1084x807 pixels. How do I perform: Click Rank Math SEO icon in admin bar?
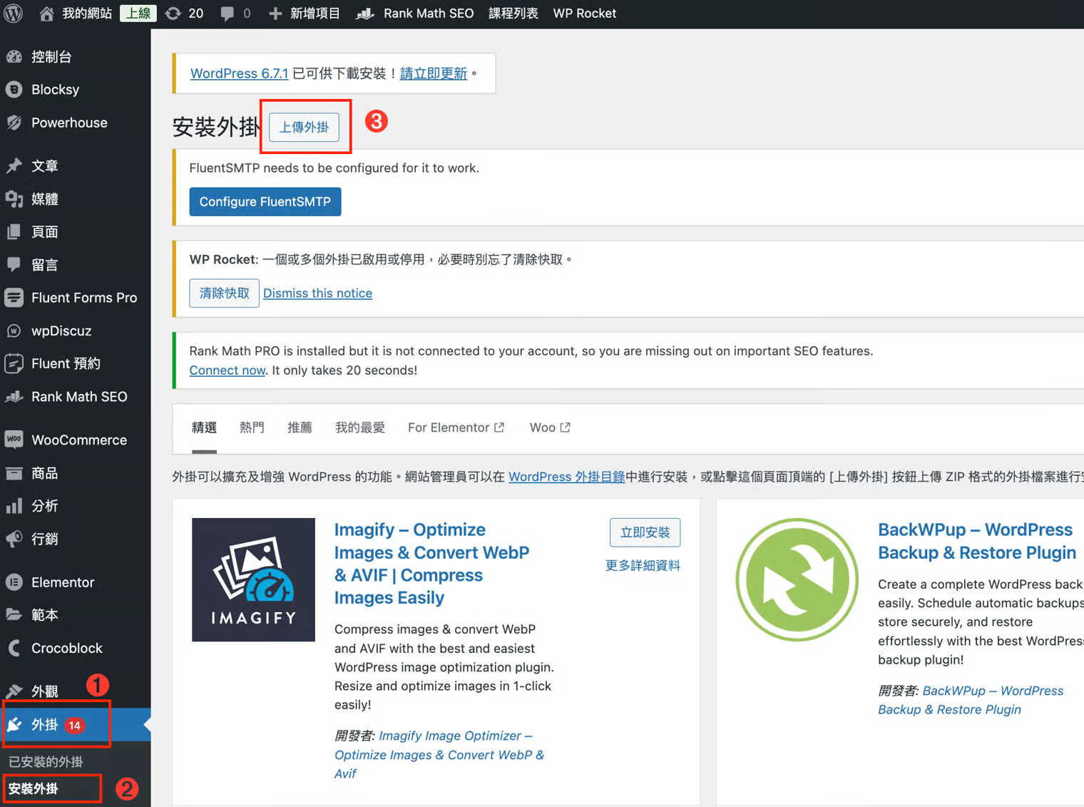point(365,14)
